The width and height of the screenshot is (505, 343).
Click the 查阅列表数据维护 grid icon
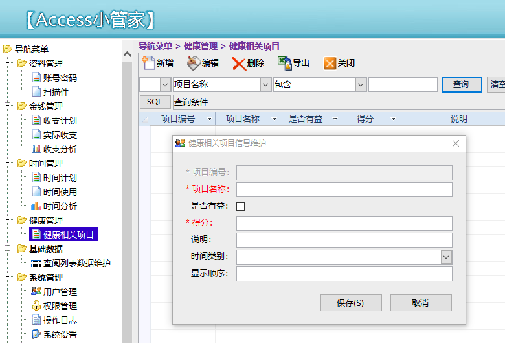36,263
